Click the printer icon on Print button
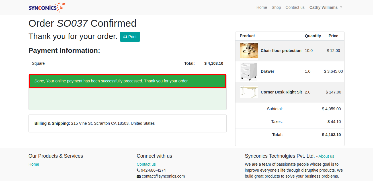Image resolution: width=373 pixels, height=181 pixels. point(125,37)
